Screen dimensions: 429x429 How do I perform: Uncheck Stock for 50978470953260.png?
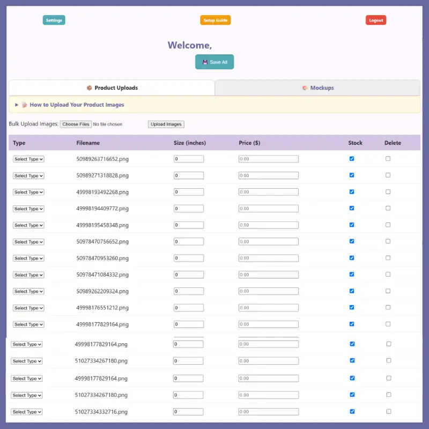click(352, 258)
